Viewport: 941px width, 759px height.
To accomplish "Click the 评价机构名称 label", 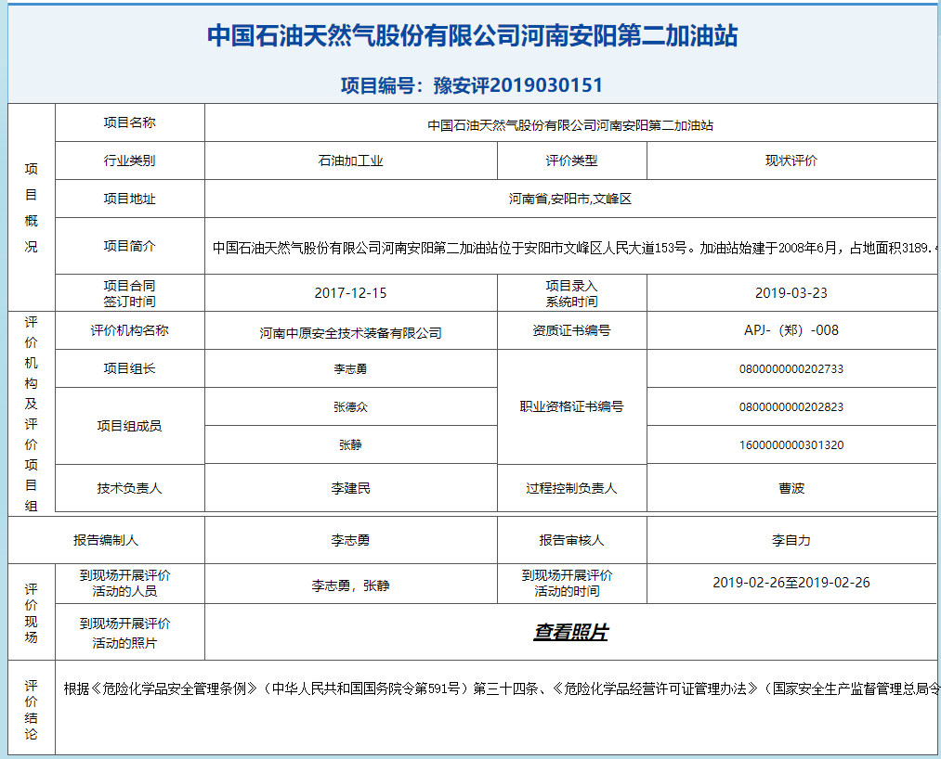I will pyautogui.click(x=130, y=330).
